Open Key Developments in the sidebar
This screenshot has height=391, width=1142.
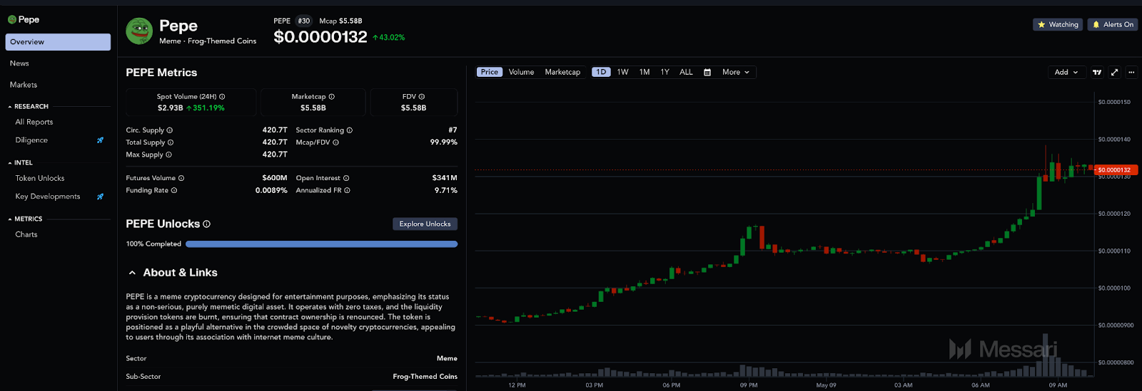pos(48,197)
